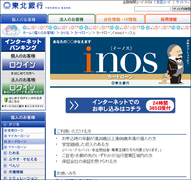This screenshot has height=180, width=191.
Task: Open the 採用情報 tab
Action: [168, 19]
